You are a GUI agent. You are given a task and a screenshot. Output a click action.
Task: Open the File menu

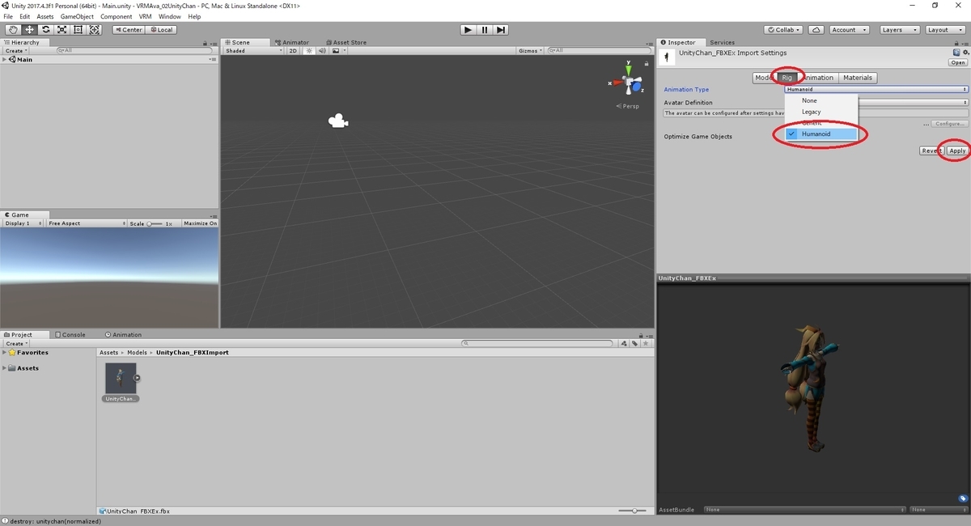pyautogui.click(x=9, y=16)
